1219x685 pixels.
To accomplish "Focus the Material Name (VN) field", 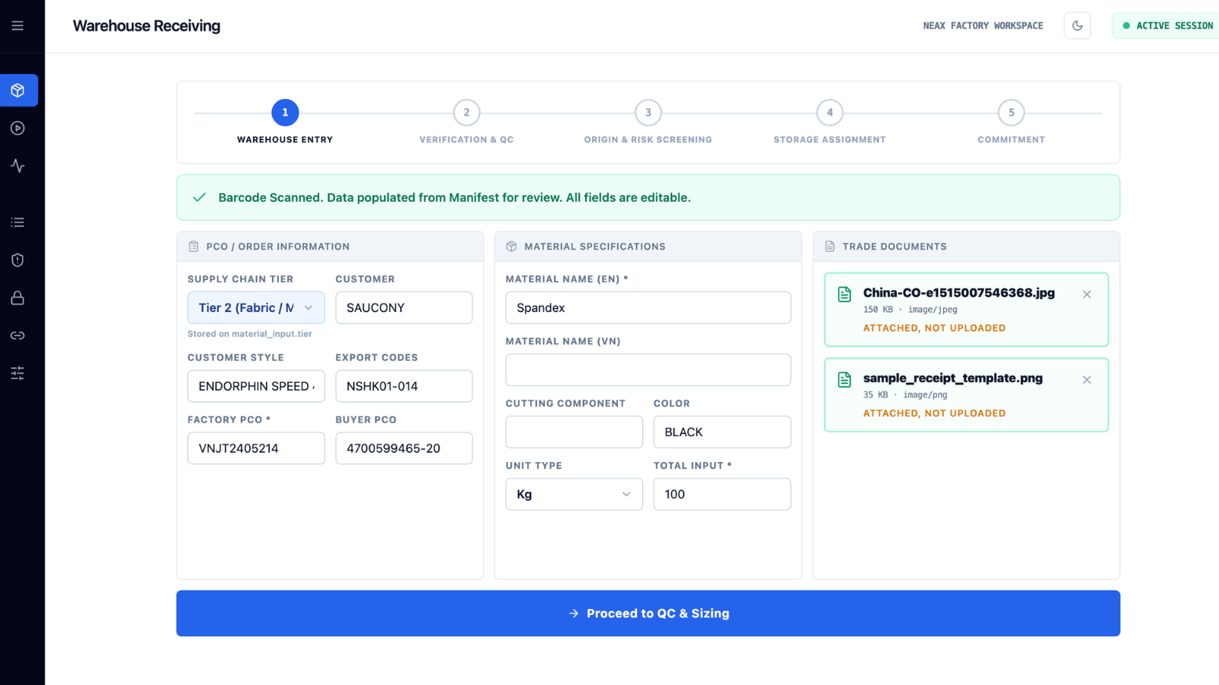I will pos(648,370).
